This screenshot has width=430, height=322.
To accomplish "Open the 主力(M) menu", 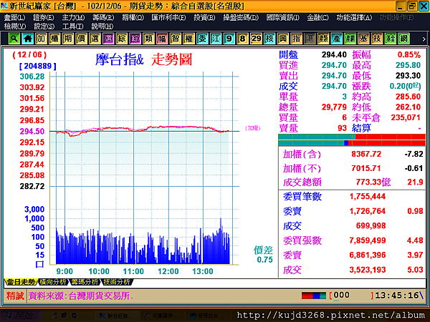I will point(73,18).
